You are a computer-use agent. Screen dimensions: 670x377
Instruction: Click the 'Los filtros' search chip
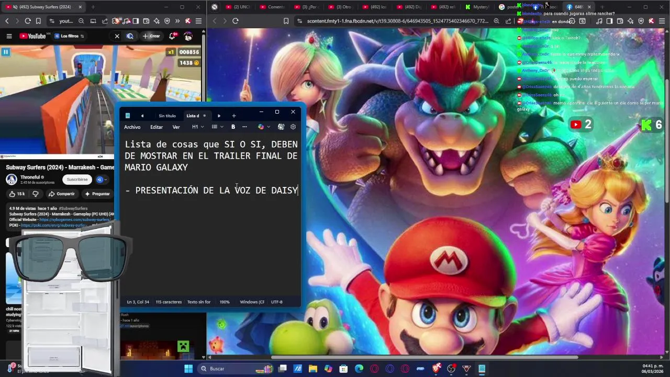(x=69, y=36)
